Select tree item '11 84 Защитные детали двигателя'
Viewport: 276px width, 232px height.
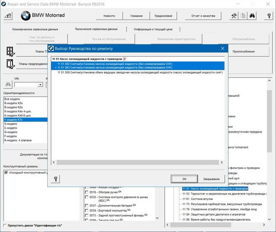coord(214,214)
